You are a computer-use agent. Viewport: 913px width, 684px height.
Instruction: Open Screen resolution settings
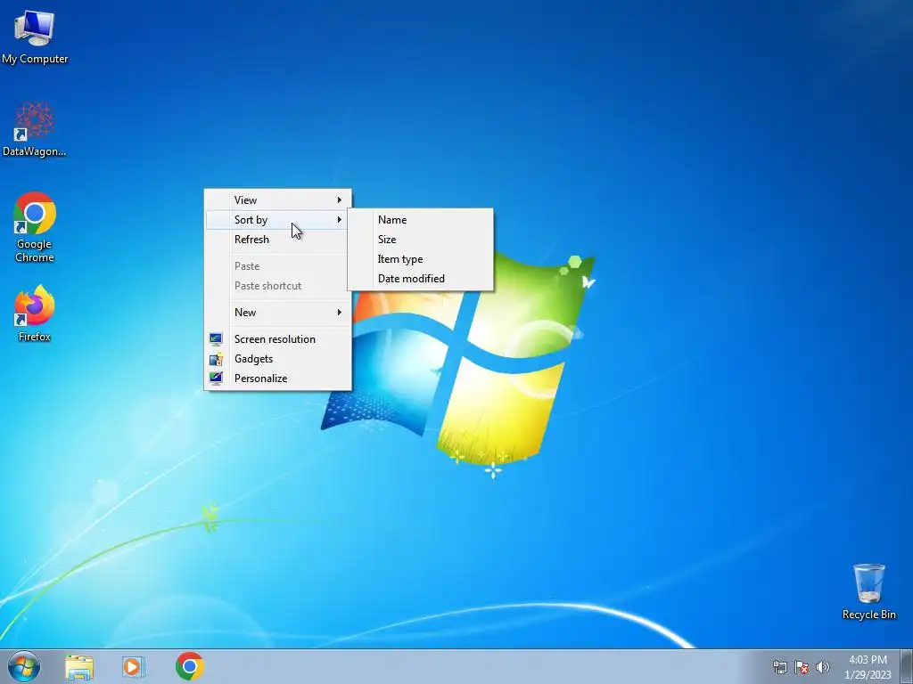click(x=278, y=339)
